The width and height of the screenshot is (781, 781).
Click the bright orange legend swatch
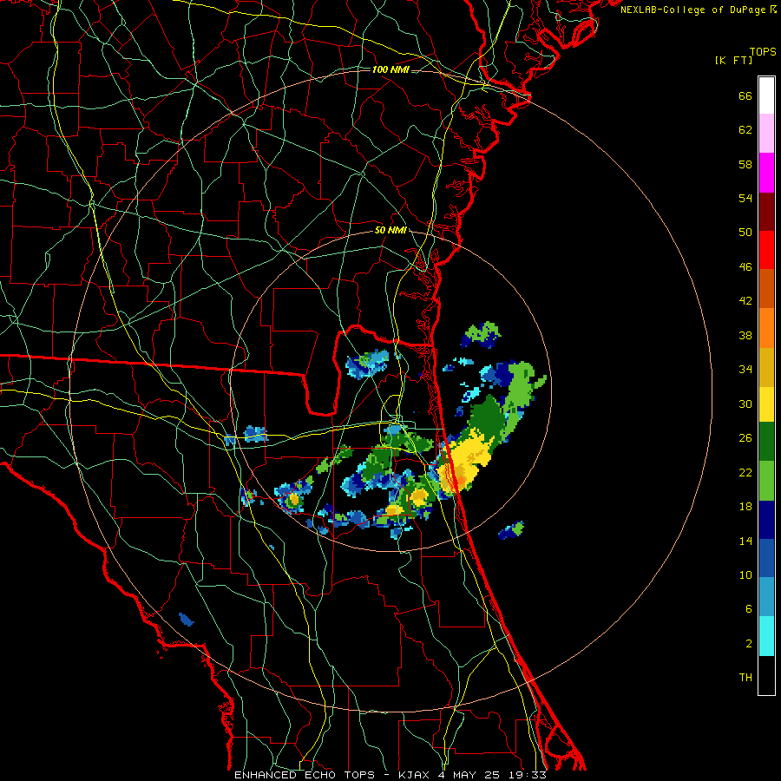coord(766,327)
